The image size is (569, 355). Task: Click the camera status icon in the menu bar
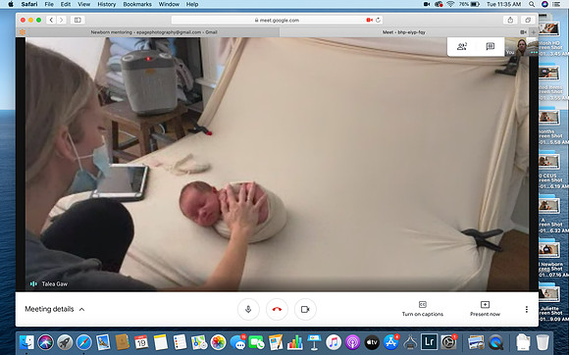click(x=427, y=4)
